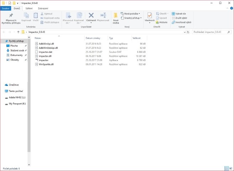Click the Přejmenovat rename icon

[103, 15]
